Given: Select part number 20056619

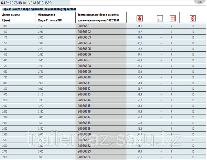Looking at the screenshot, I should pos(84,129).
